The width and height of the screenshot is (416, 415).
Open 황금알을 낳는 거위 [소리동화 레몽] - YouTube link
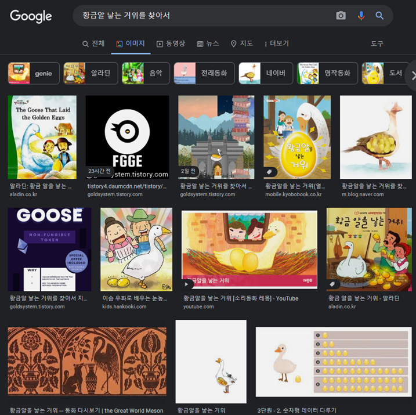(241, 298)
